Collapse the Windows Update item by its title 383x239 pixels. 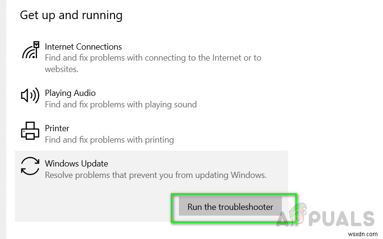coord(76,164)
